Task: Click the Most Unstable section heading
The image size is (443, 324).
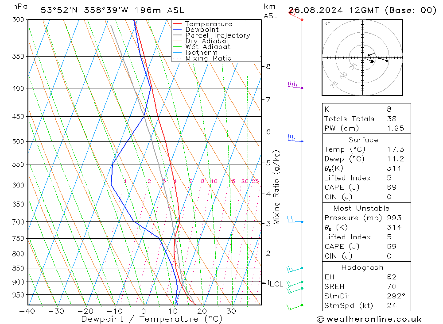Action: pyautogui.click(x=361, y=208)
